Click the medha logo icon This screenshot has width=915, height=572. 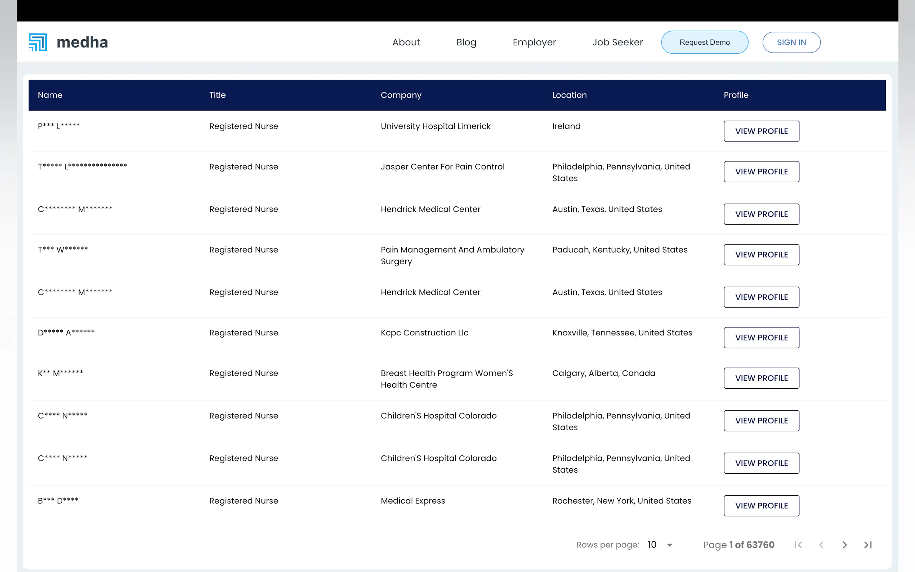click(x=38, y=42)
